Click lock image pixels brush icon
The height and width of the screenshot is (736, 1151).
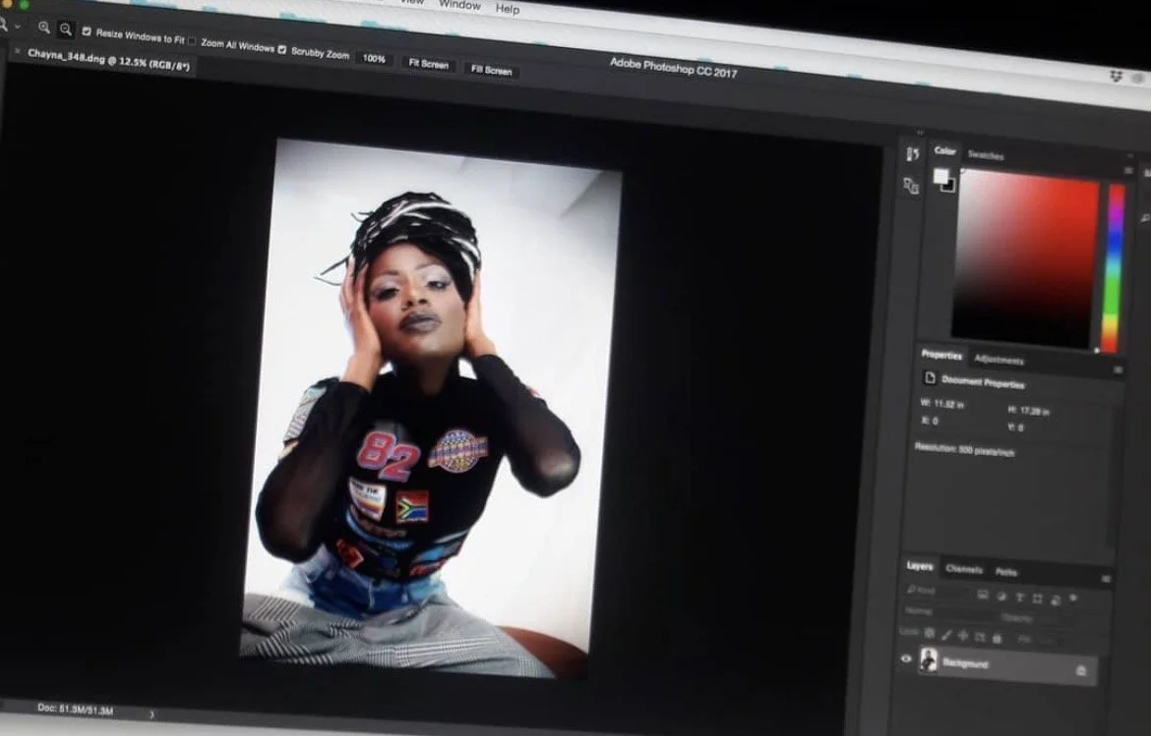point(947,634)
